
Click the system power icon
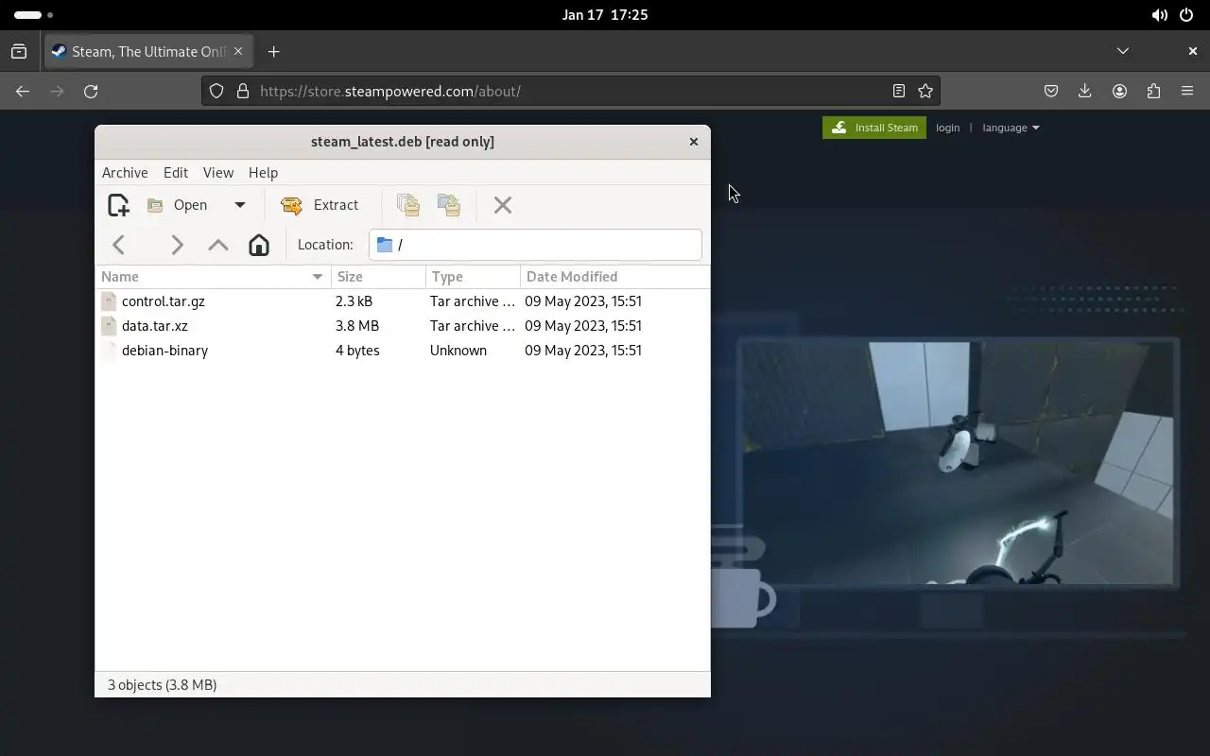click(1187, 15)
